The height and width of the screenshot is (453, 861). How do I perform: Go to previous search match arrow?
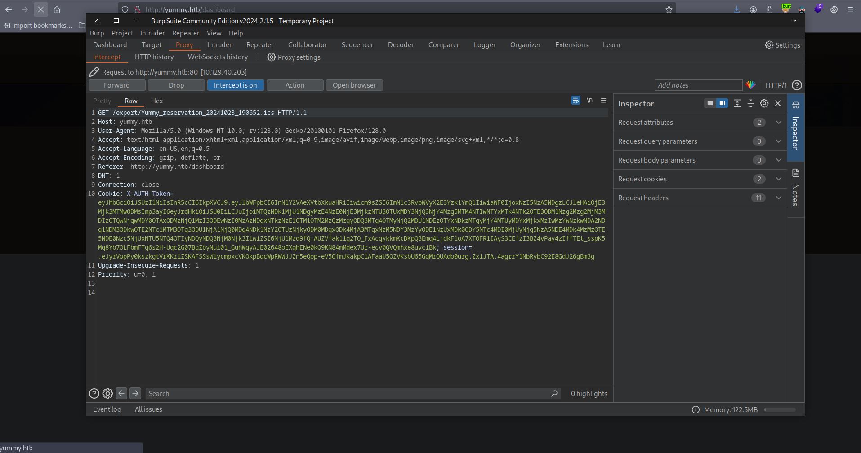(x=121, y=393)
